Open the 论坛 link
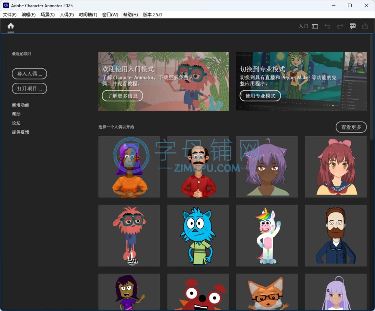The width and height of the screenshot is (375, 311). tap(16, 123)
